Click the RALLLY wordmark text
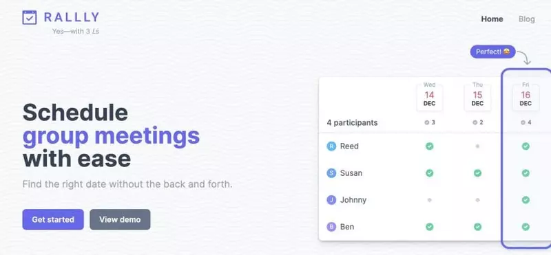The height and width of the screenshot is (255, 551). [x=72, y=17]
